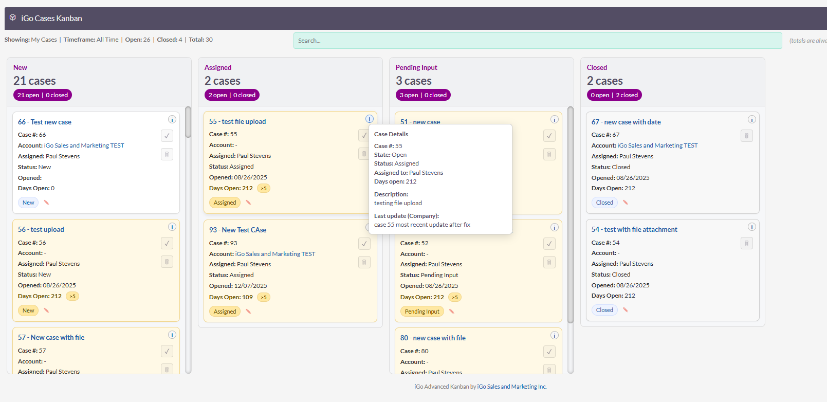Click Closed status badge on case 67
827x402 pixels.
coord(604,203)
